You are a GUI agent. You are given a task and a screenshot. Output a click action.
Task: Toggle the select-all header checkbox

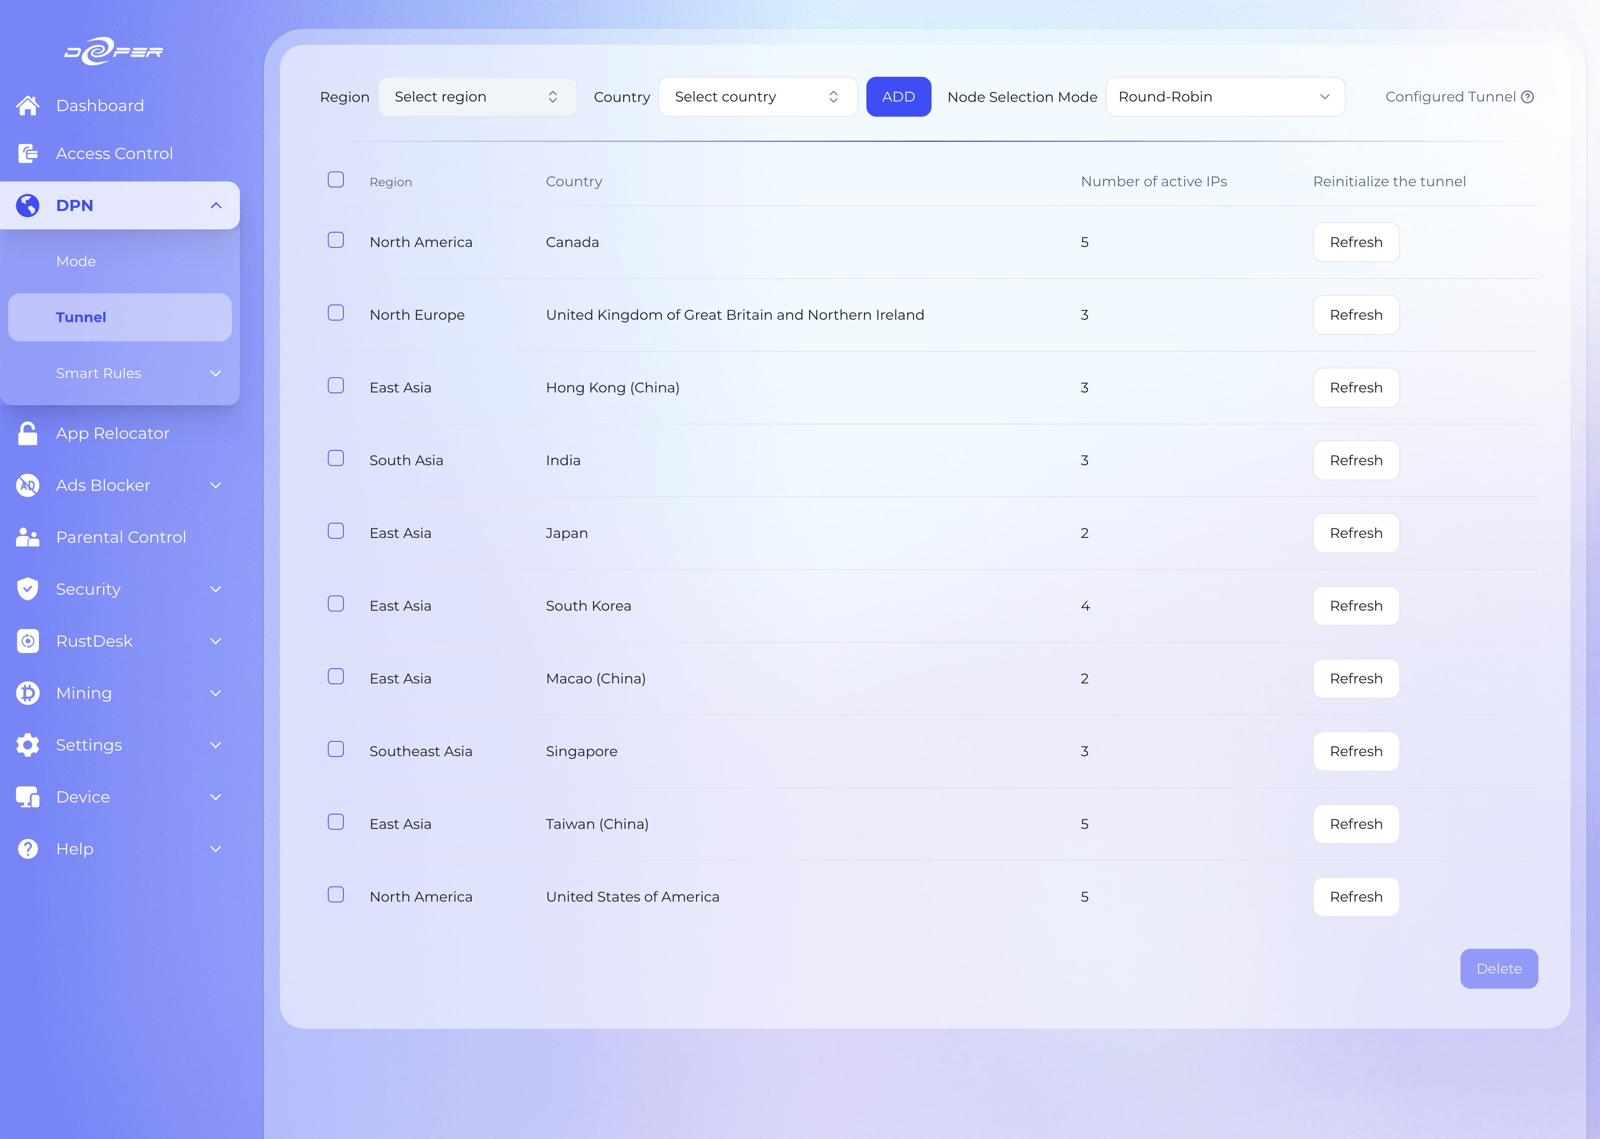point(336,179)
